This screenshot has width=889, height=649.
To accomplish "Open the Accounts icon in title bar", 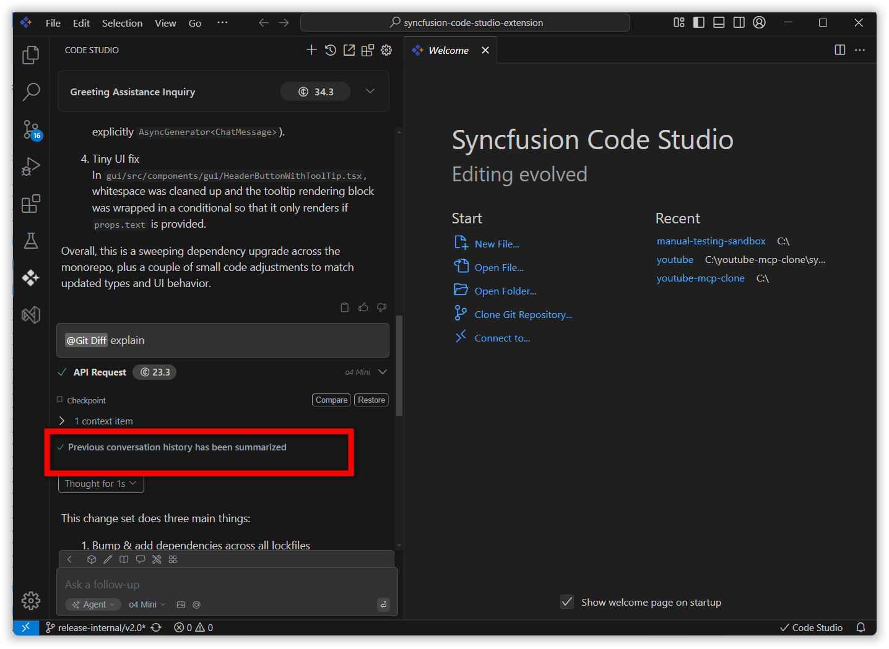I will (759, 22).
